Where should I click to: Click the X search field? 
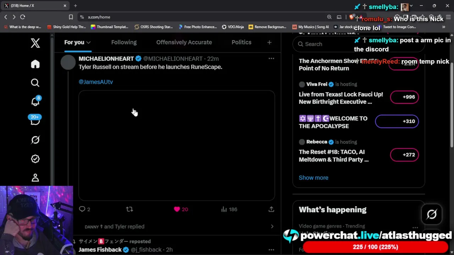(358, 44)
